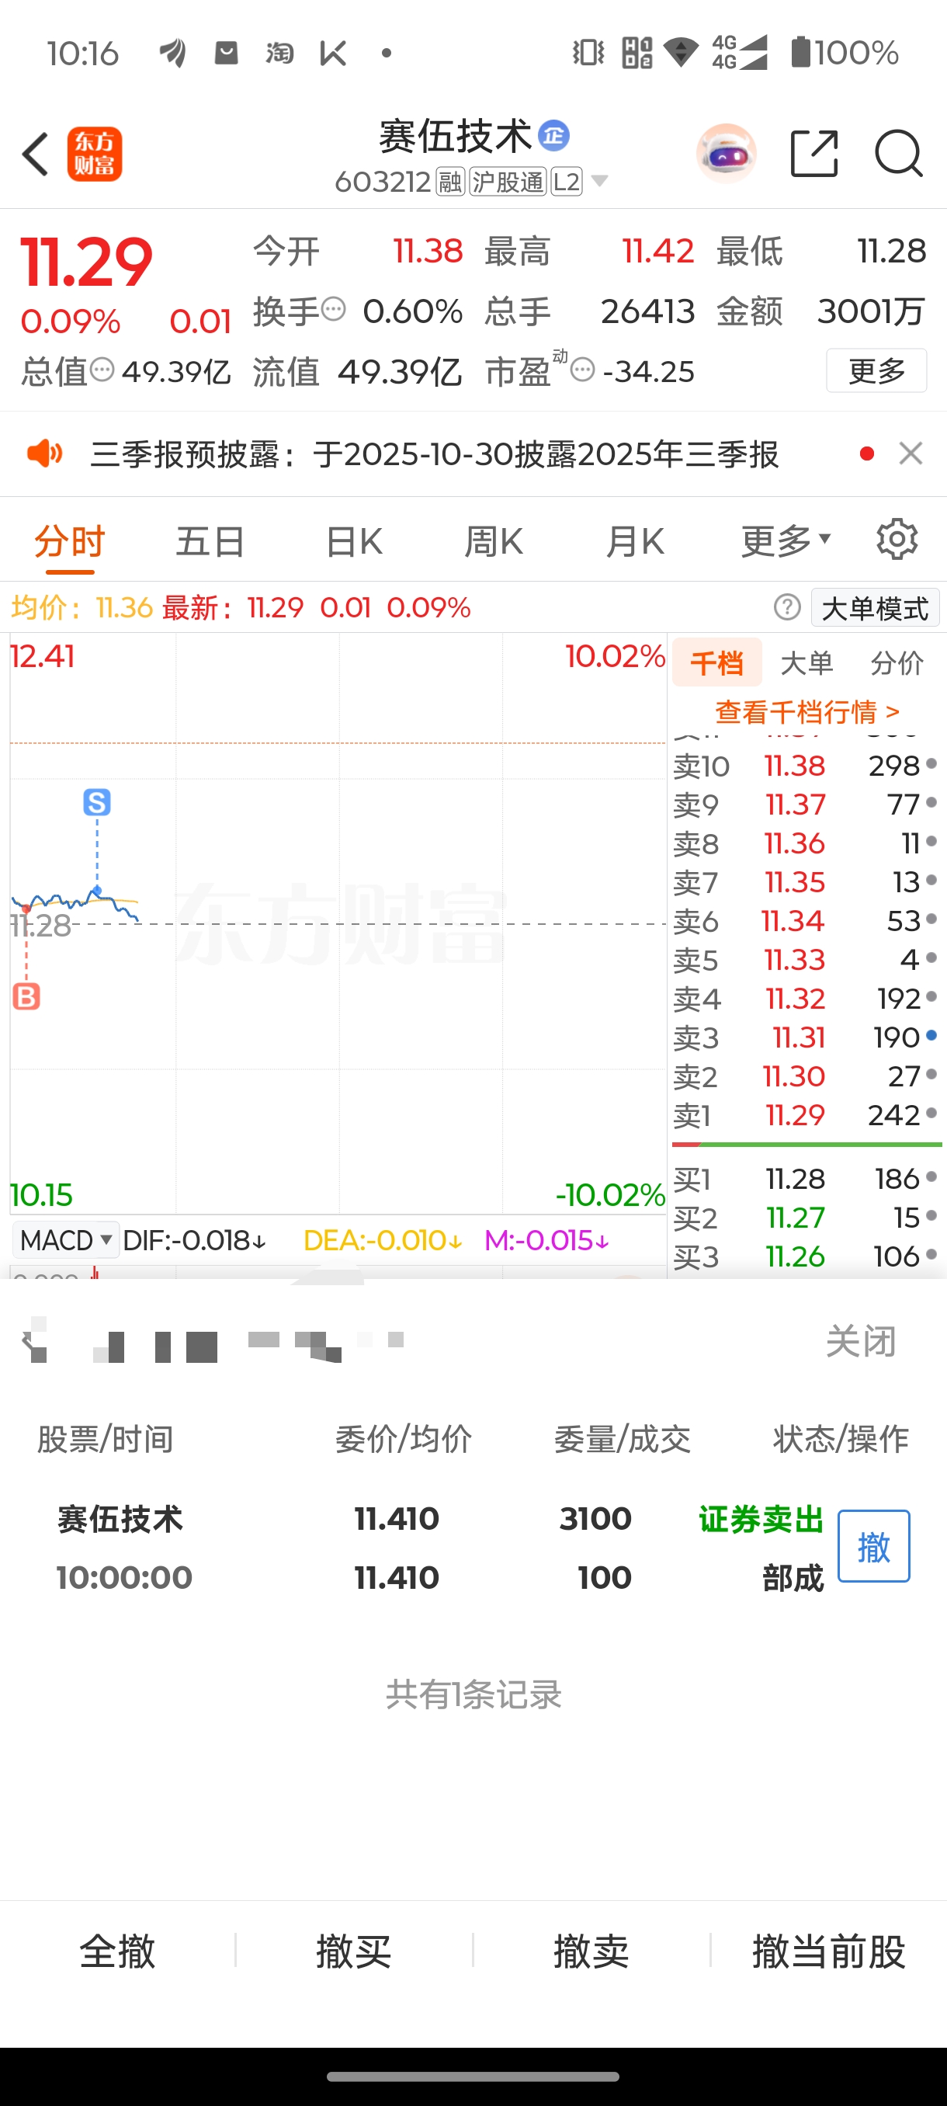
Task: Dismiss the announcement banner with X
Action: tap(911, 453)
